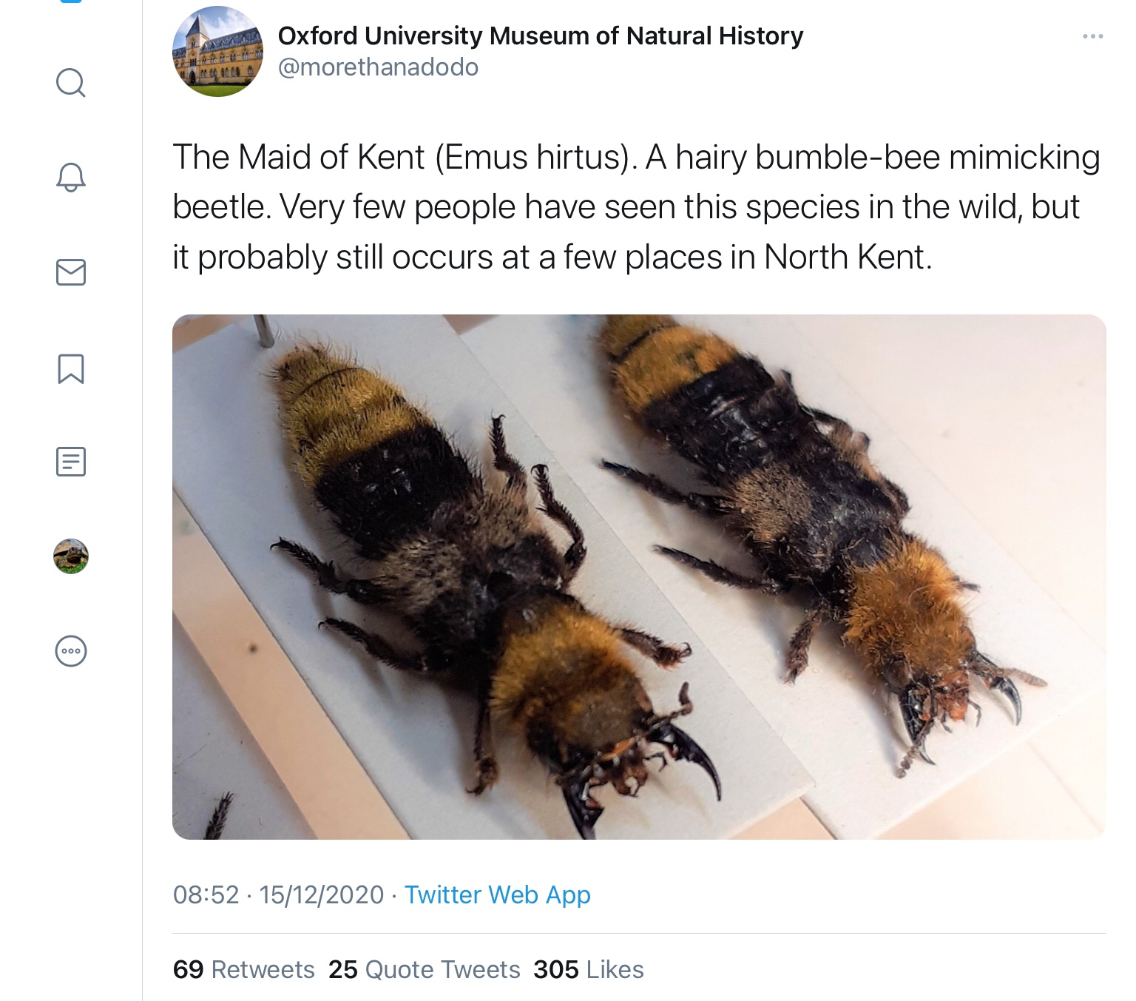View the 305 Likes list

click(588, 969)
